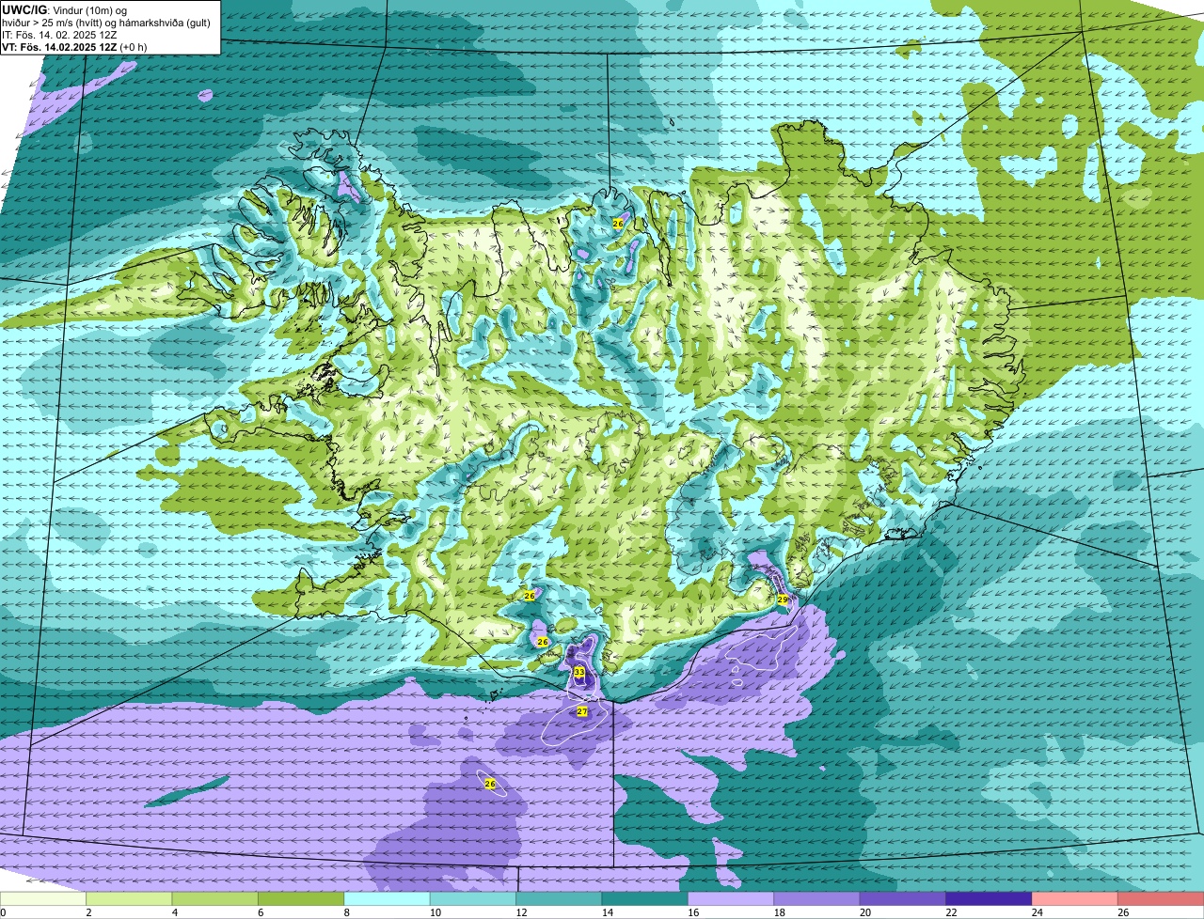The image size is (1204, 919).
Task: Pick the dark indigo 22–24 legend swatch
Action: pos(989,899)
